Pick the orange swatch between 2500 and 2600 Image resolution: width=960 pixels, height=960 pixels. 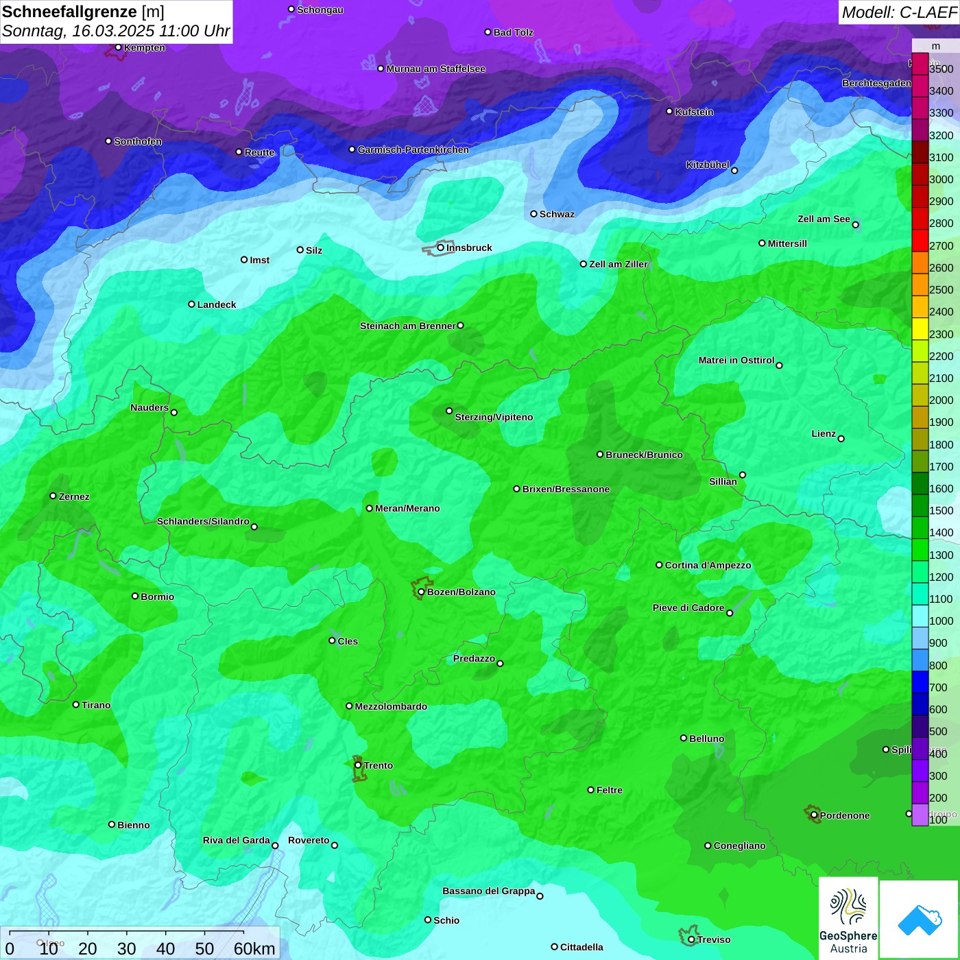(920, 284)
